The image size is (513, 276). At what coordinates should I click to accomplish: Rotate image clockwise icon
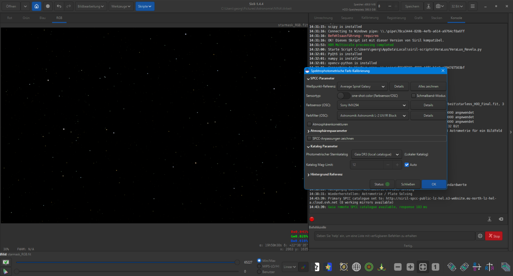click(x=464, y=267)
